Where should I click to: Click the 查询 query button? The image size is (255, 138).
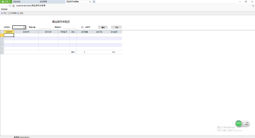(x=103, y=27)
